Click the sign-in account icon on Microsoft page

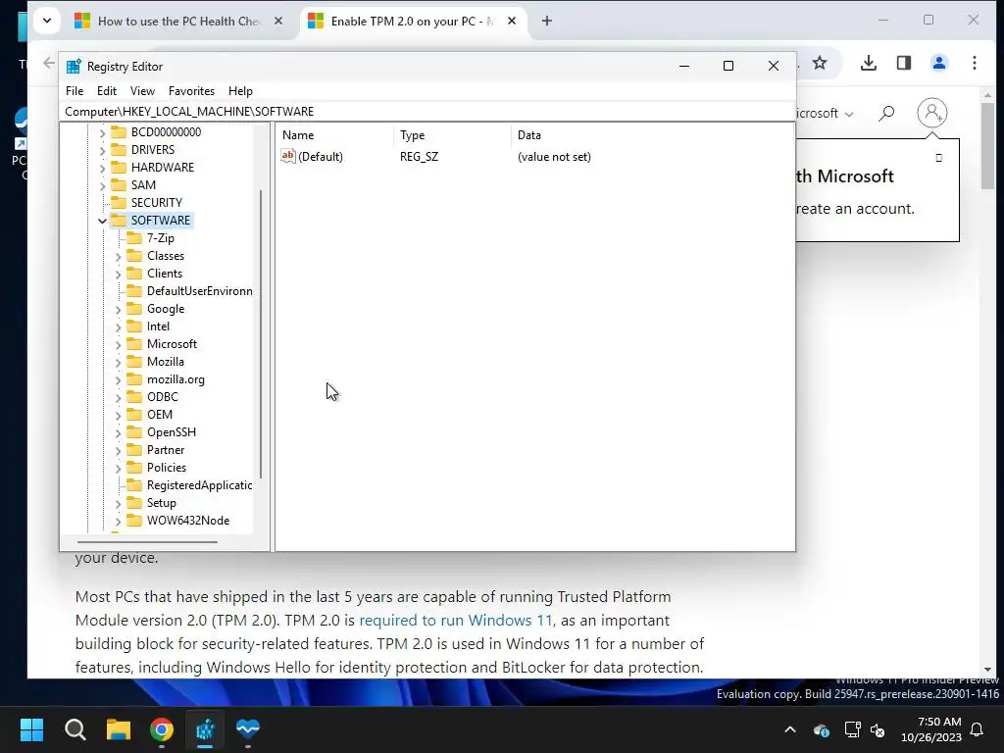(x=932, y=113)
